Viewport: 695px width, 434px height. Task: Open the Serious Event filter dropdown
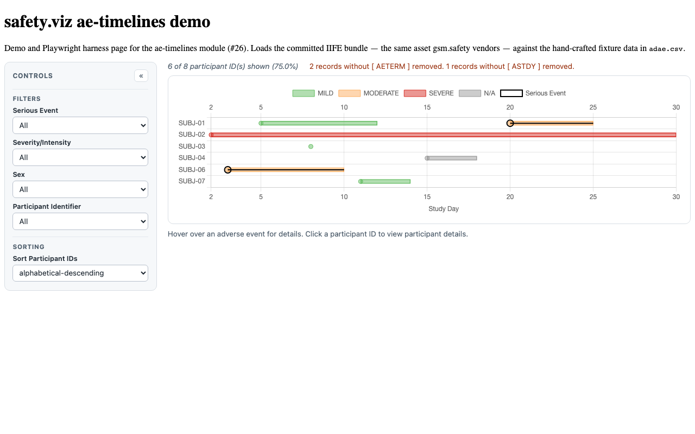point(80,125)
